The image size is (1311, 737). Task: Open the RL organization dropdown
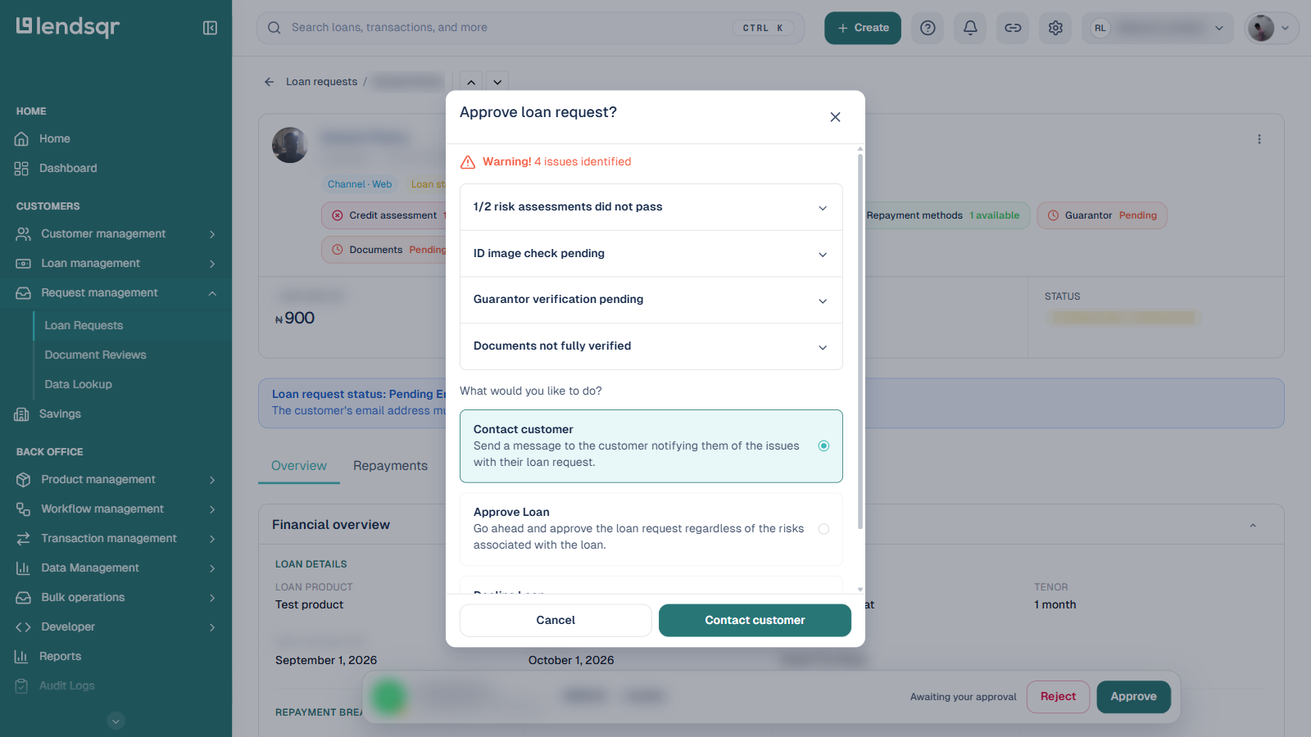point(1158,28)
